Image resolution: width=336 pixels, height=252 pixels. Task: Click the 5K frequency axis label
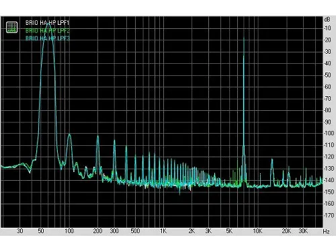[x=229, y=231]
